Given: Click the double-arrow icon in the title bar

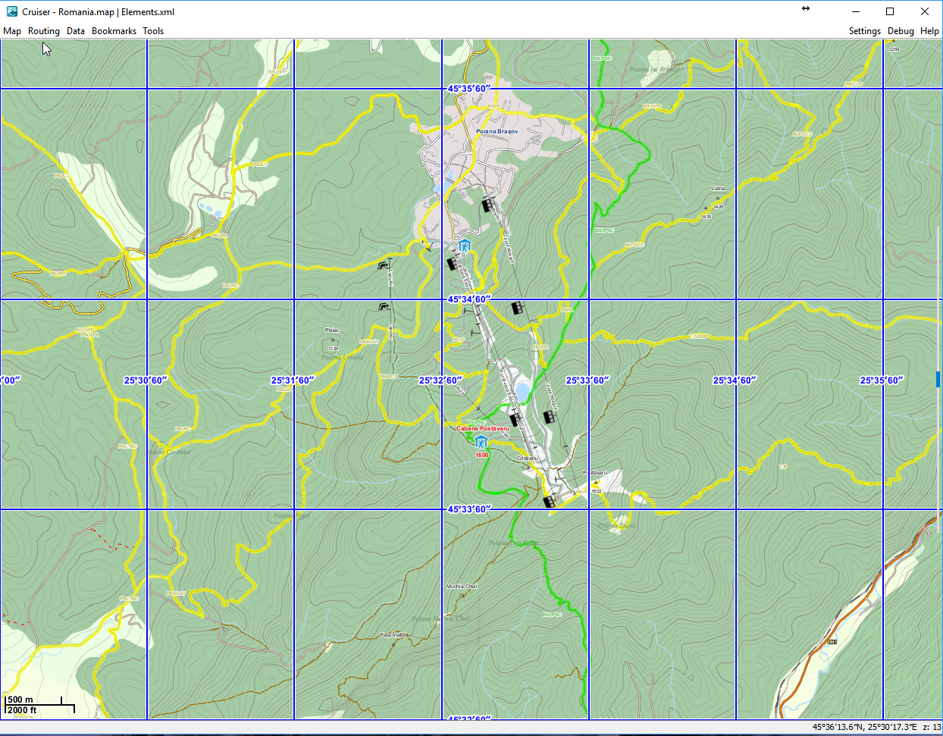Looking at the screenshot, I should [x=805, y=9].
